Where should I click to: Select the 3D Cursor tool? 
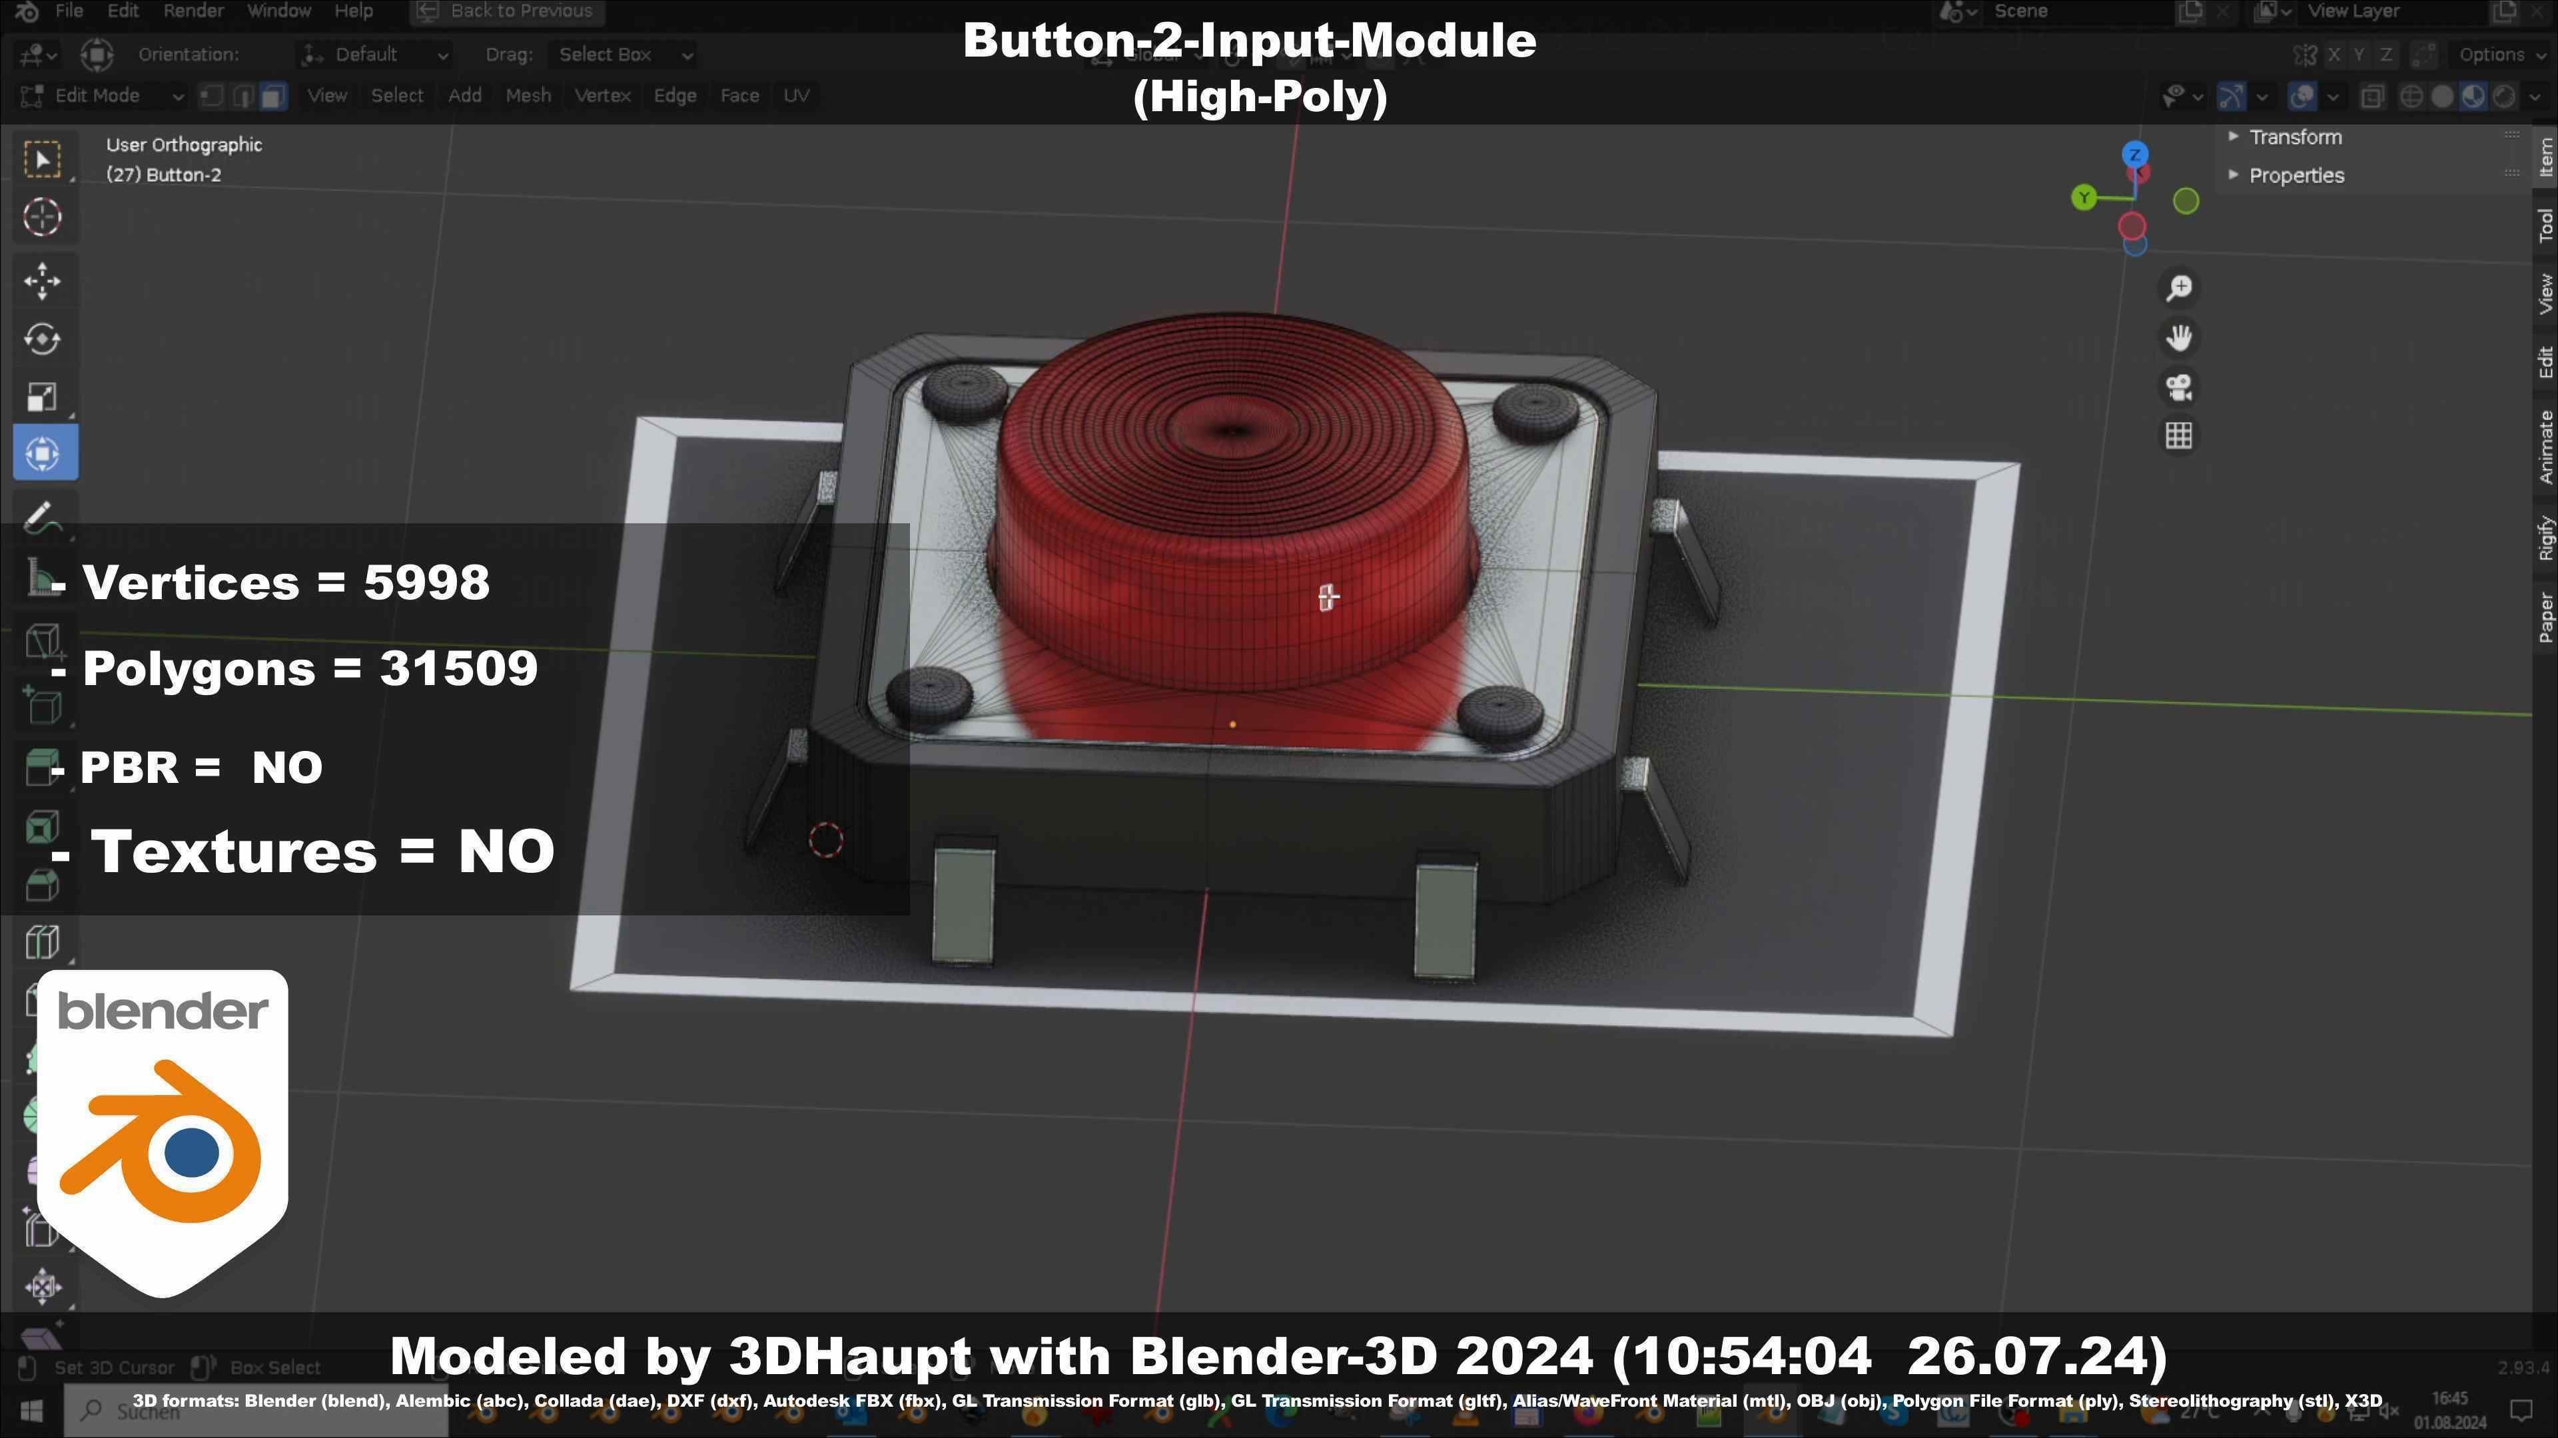pyautogui.click(x=42, y=217)
